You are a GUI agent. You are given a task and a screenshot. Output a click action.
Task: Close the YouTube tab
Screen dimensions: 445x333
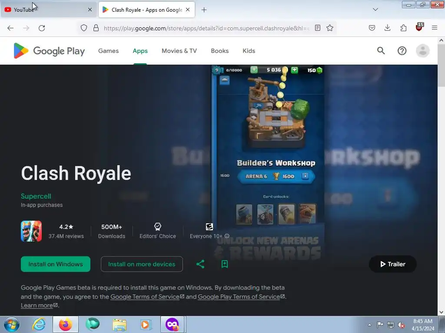pos(90,10)
